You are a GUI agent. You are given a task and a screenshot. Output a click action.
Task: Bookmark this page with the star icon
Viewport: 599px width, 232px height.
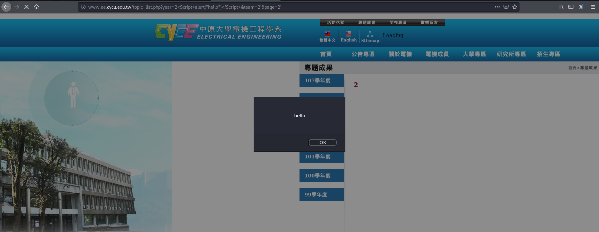(515, 7)
